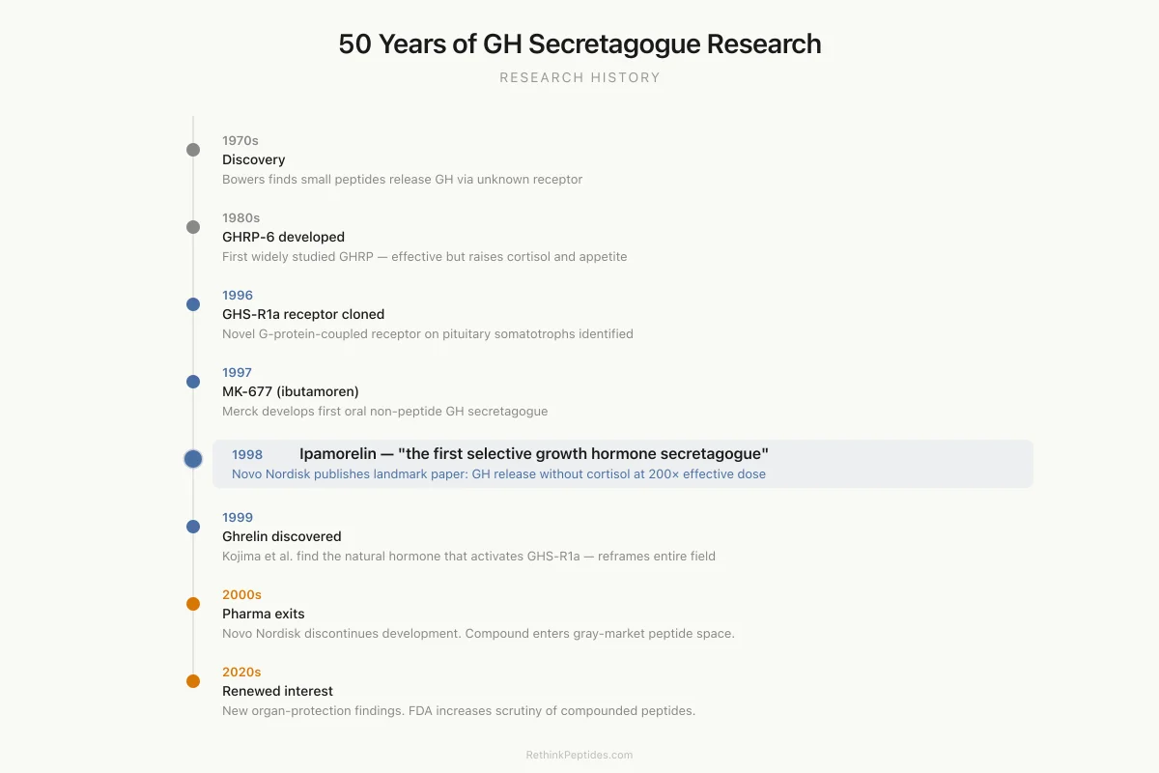Click the Ipamorelin headline in highlighted row

pos(534,454)
